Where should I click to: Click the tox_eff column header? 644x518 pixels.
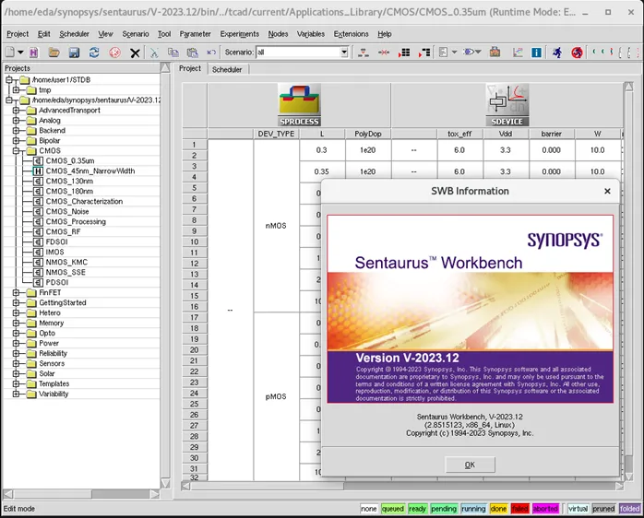(x=459, y=134)
